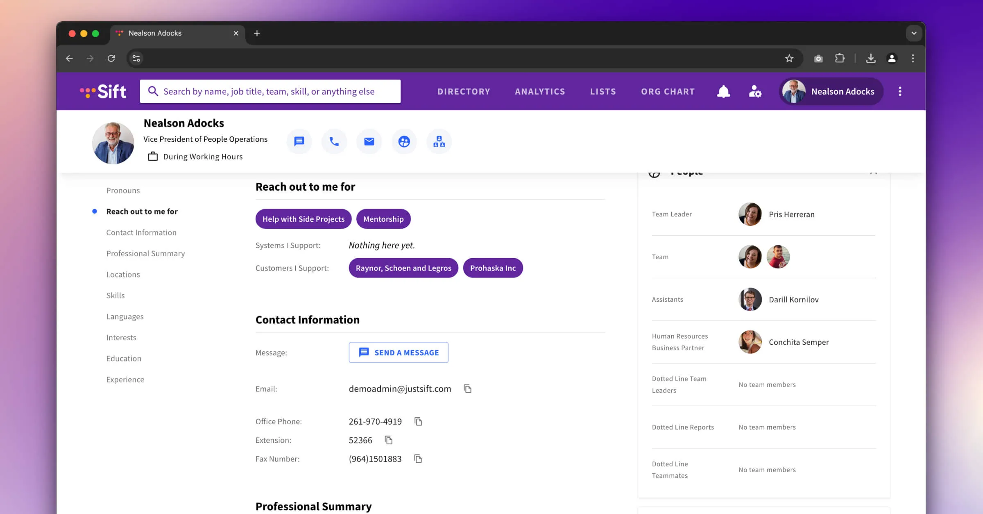
Task: Select the Mentorship tag
Action: [x=383, y=219]
